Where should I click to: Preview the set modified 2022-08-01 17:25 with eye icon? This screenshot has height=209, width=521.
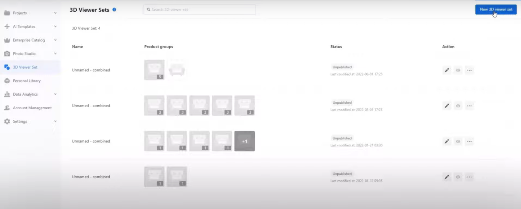click(458, 70)
